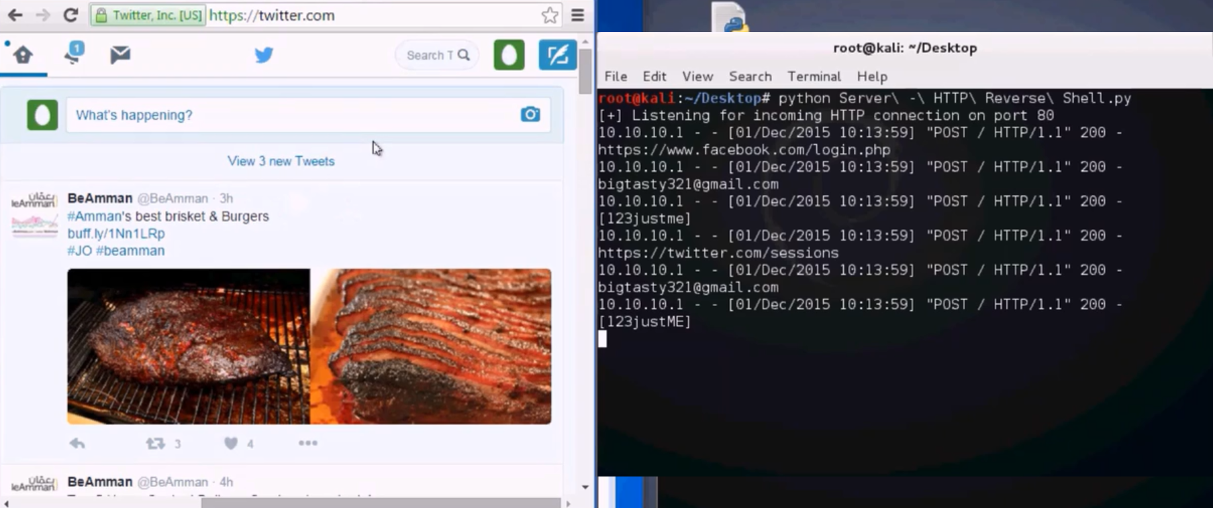Click the Twitter Inc security lock badge

(x=148, y=15)
